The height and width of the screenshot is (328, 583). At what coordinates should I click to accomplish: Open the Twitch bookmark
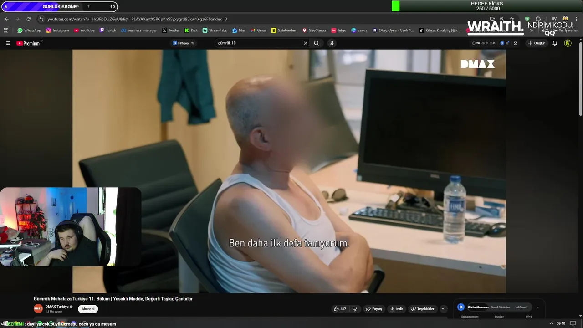point(108,31)
